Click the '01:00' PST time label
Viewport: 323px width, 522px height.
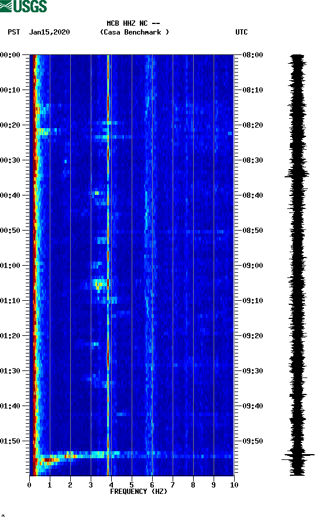tap(11, 265)
